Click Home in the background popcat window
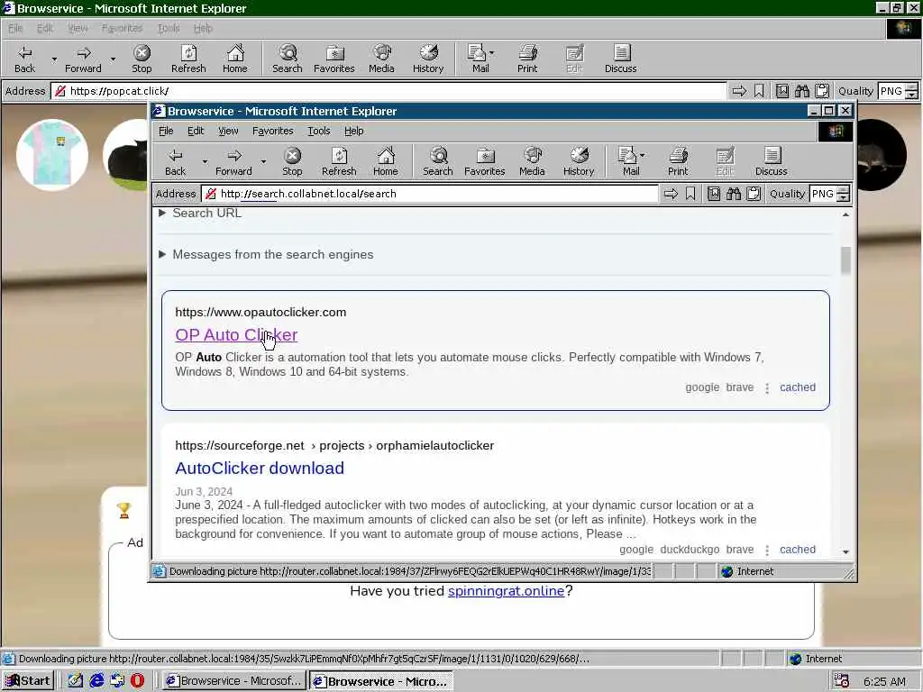 click(235, 59)
